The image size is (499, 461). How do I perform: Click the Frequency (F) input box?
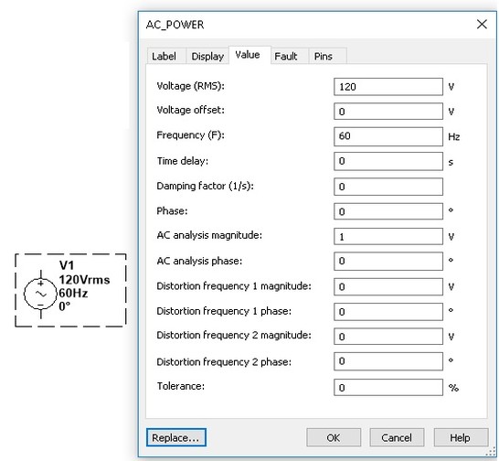point(388,136)
